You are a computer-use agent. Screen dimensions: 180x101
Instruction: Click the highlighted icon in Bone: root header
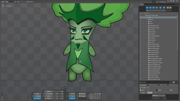click(x=174, y=82)
